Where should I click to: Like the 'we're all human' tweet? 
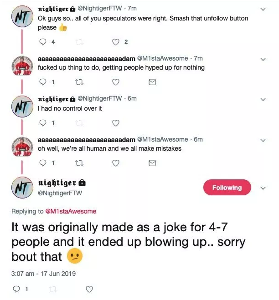(x=115, y=163)
